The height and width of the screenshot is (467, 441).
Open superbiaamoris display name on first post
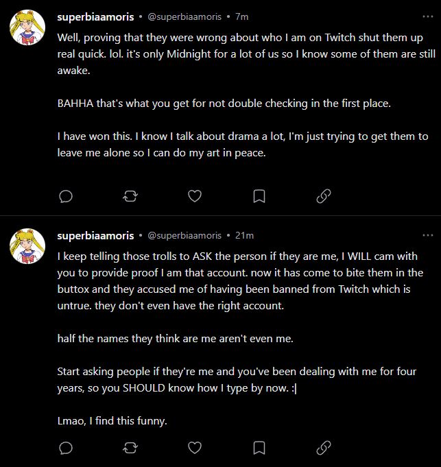click(95, 17)
